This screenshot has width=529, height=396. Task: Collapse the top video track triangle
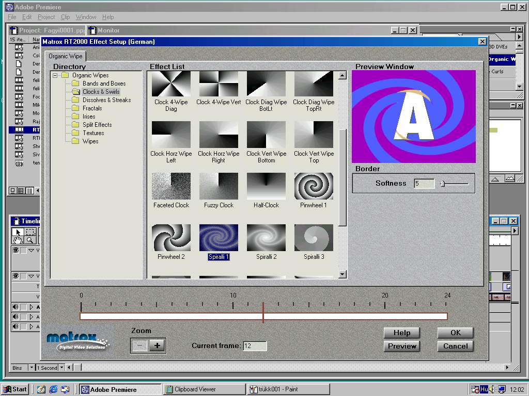click(x=31, y=250)
